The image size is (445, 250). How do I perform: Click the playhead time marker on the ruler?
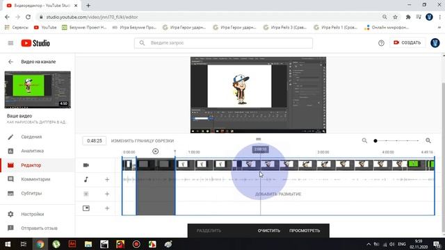pyautogui.click(x=260, y=149)
